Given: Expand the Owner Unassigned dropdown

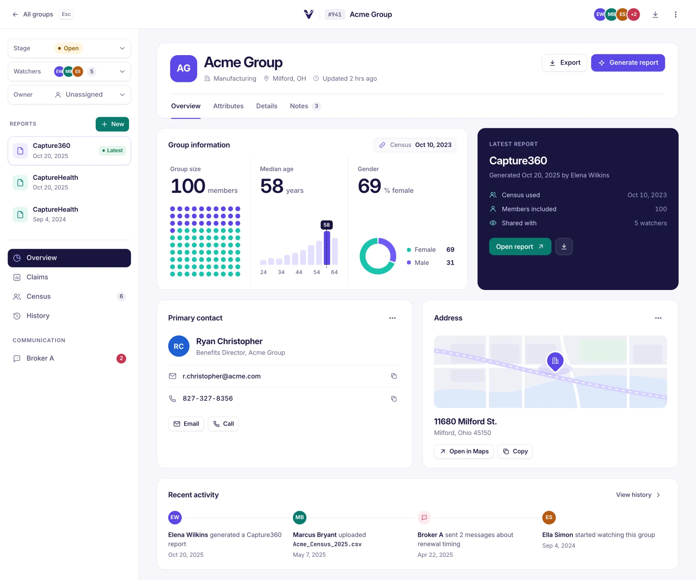Looking at the screenshot, I should click(x=69, y=95).
